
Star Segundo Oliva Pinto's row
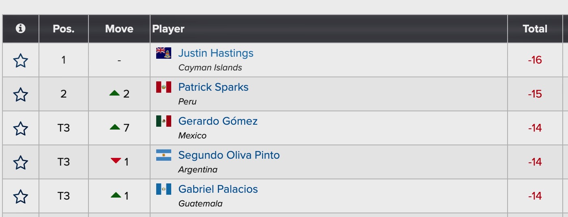(21, 163)
